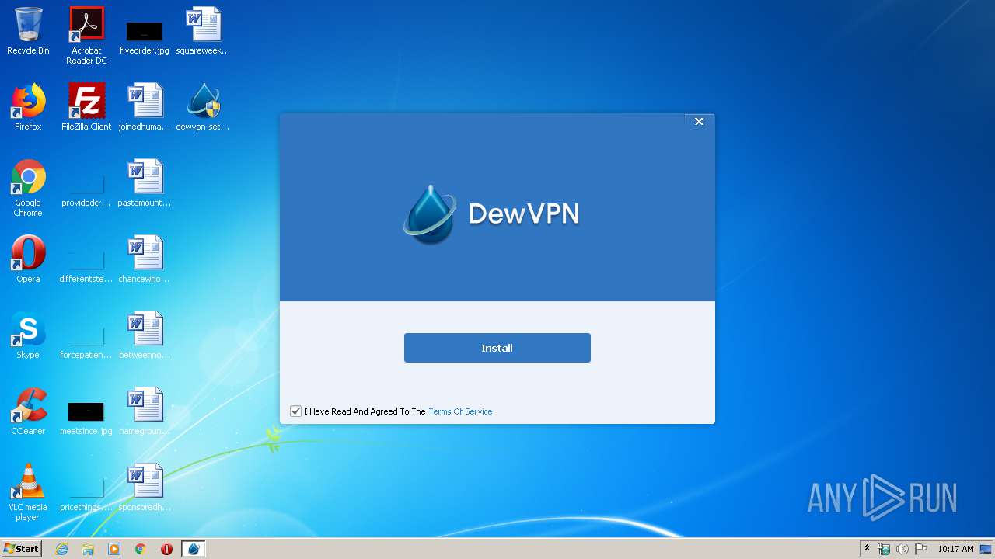Open the Windows Start menu
The height and width of the screenshot is (559, 995).
(x=21, y=548)
